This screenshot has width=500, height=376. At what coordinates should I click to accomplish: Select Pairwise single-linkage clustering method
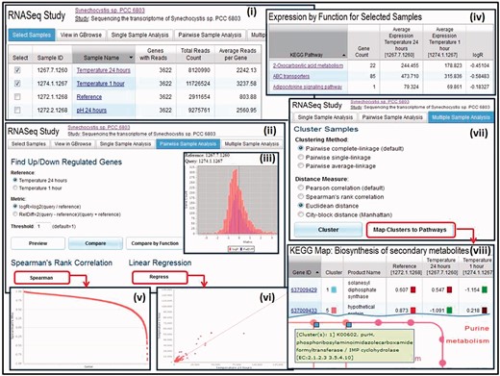pyautogui.click(x=301, y=158)
